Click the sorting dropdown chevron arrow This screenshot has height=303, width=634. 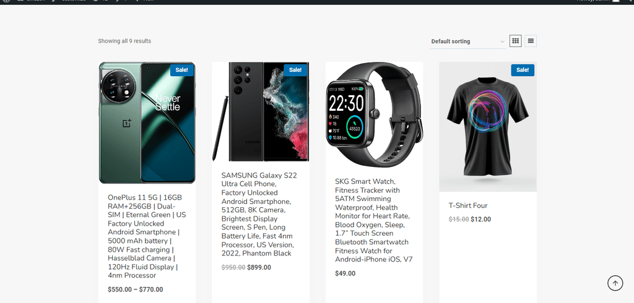click(x=502, y=41)
